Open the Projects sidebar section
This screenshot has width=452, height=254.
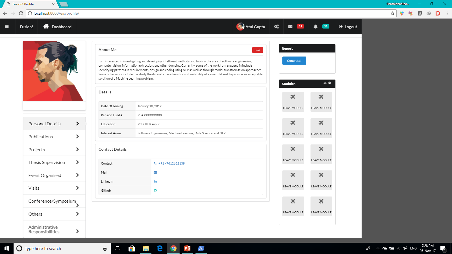54,150
